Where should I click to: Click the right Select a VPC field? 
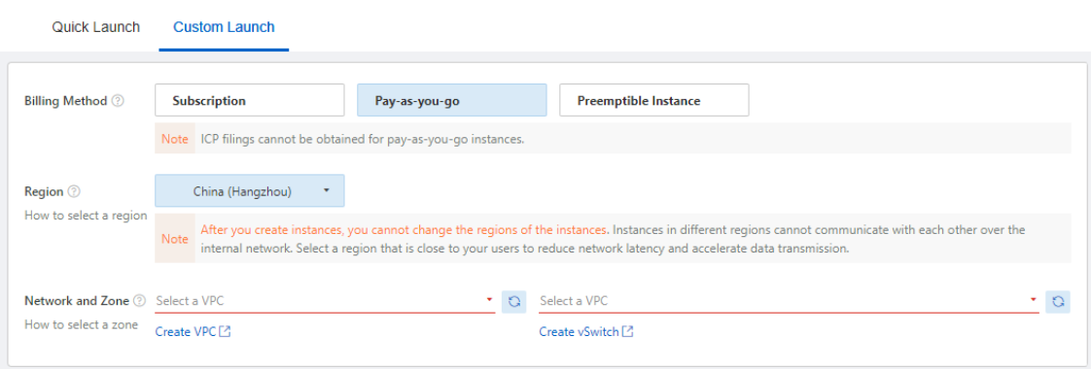[789, 302]
